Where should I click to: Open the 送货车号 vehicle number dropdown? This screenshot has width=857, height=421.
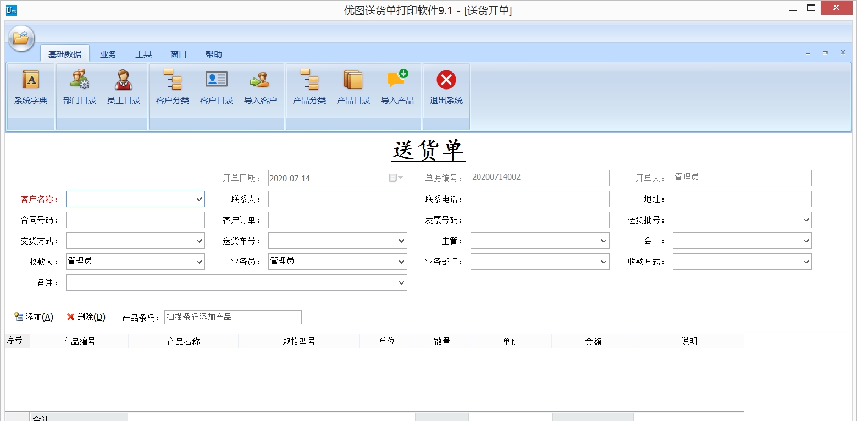pos(401,241)
